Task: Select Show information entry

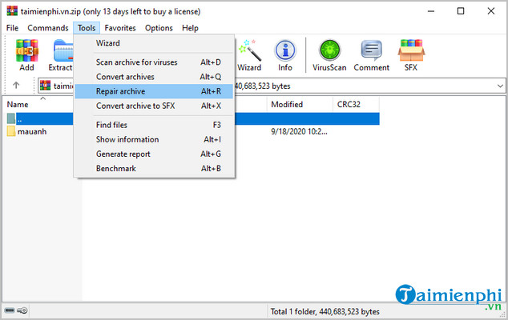Action: pyautogui.click(x=154, y=139)
